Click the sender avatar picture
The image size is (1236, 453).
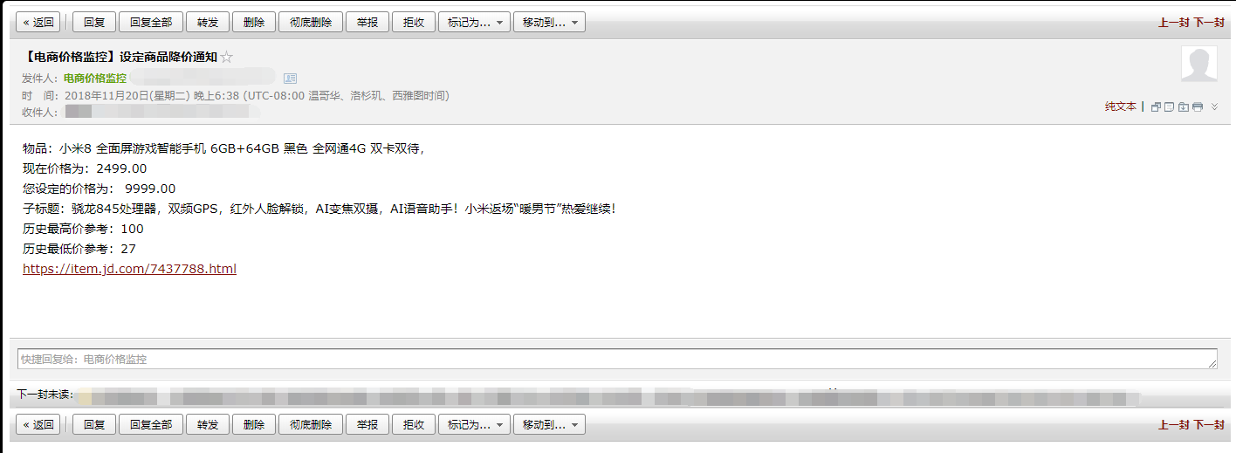coord(1198,64)
